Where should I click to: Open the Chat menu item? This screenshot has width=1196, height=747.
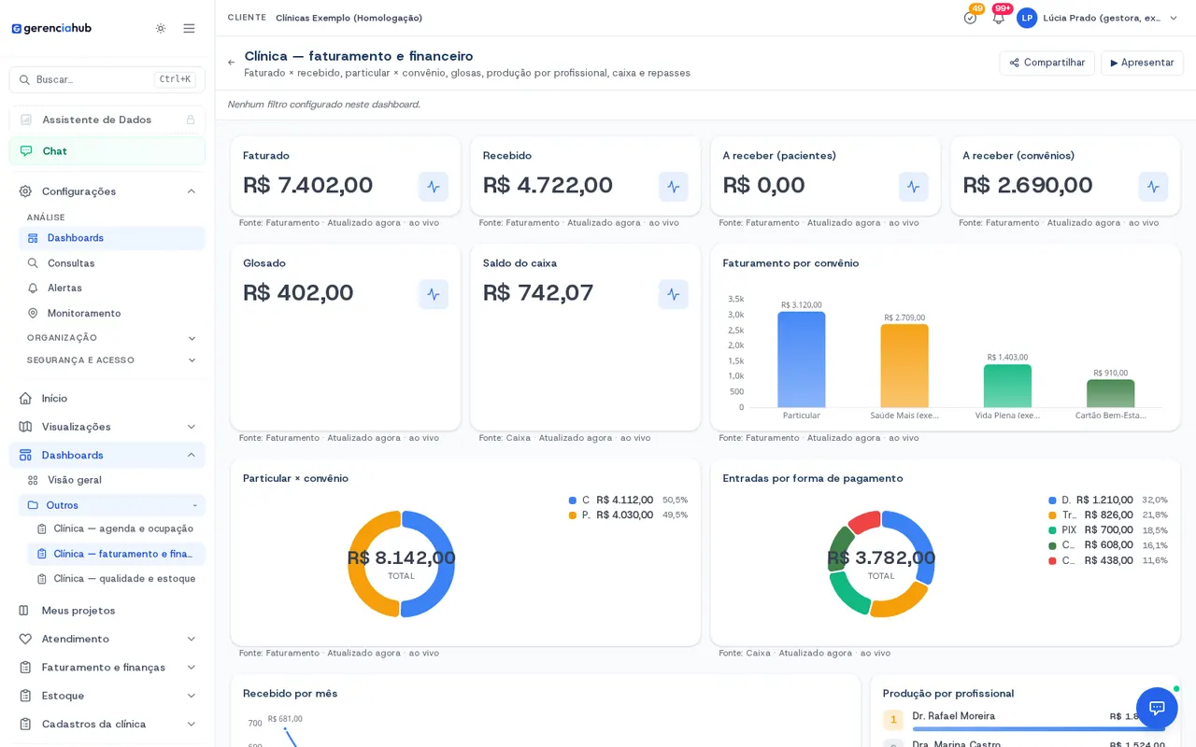[x=107, y=151]
